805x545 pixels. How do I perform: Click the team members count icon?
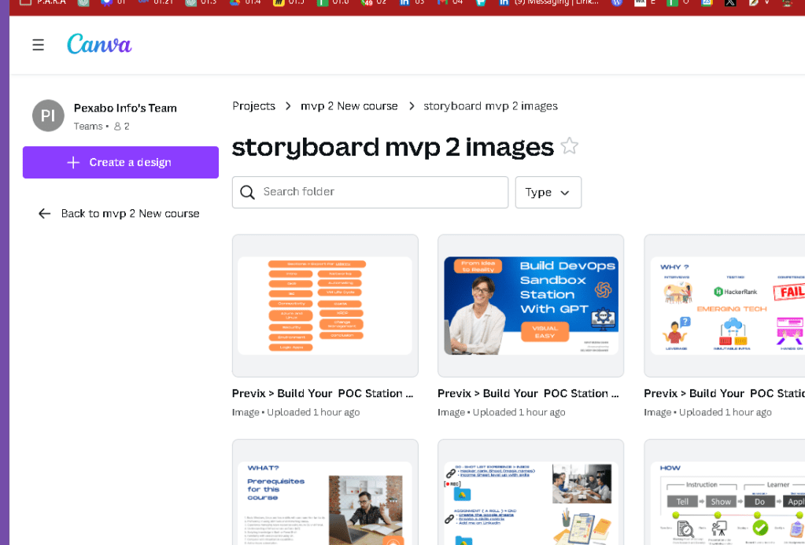coord(117,127)
